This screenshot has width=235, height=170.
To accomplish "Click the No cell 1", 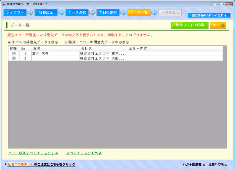I will (x=26, y=54).
